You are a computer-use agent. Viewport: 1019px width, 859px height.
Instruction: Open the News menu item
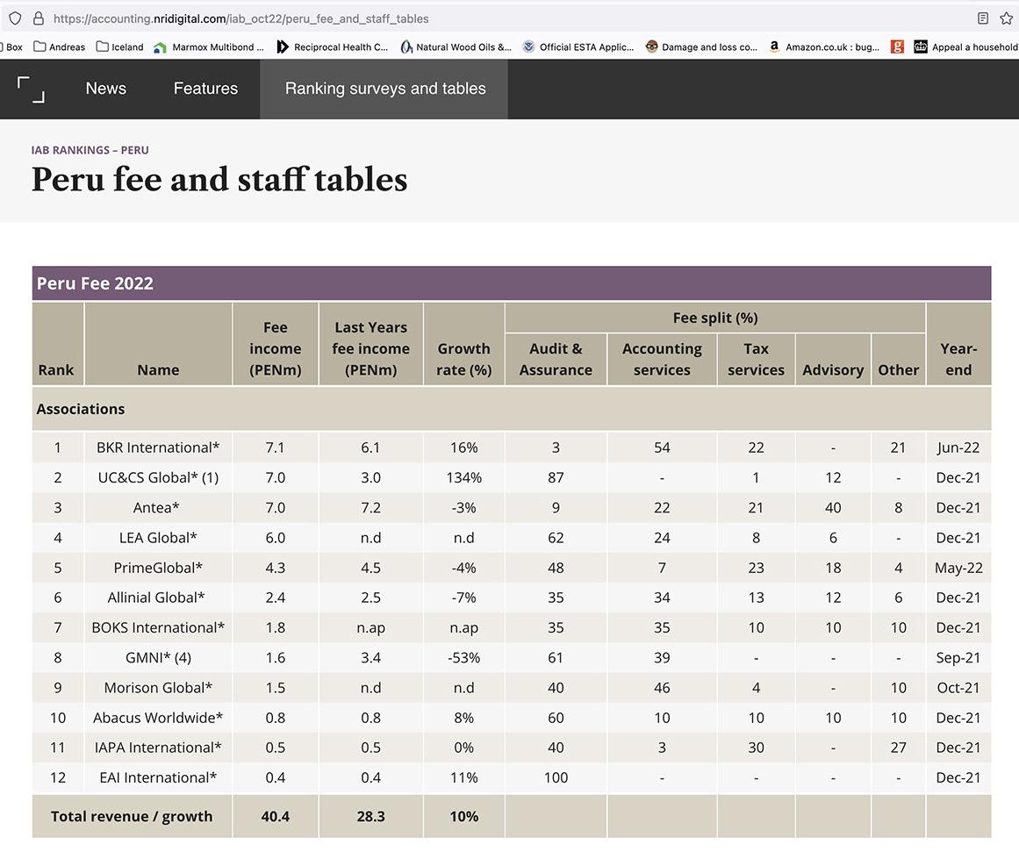pyautogui.click(x=106, y=89)
